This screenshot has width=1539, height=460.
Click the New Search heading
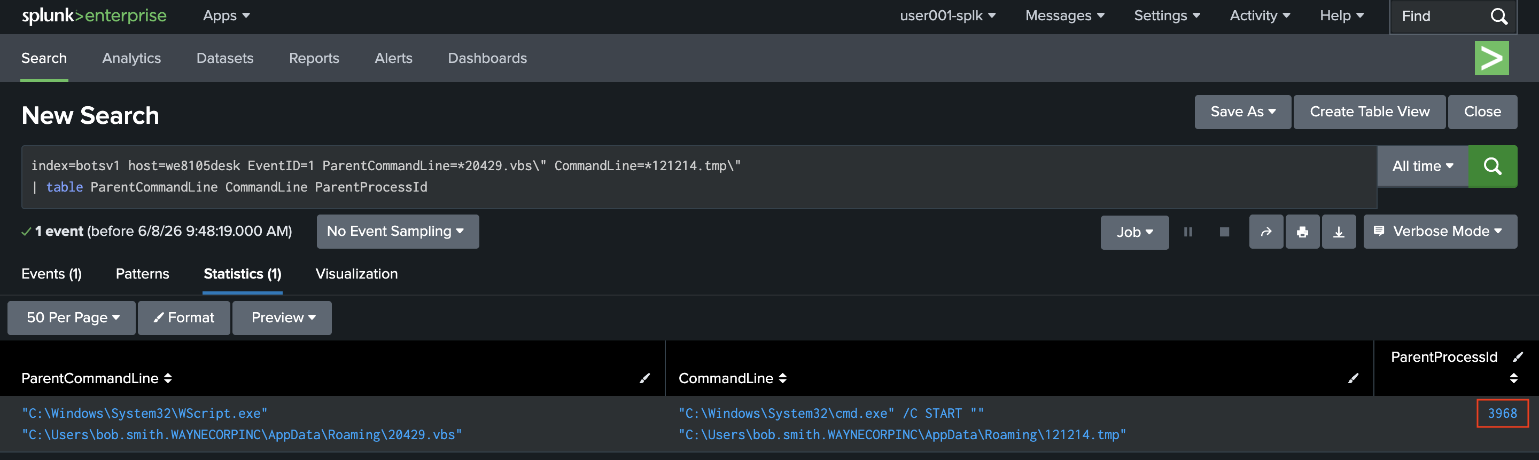pyautogui.click(x=90, y=116)
